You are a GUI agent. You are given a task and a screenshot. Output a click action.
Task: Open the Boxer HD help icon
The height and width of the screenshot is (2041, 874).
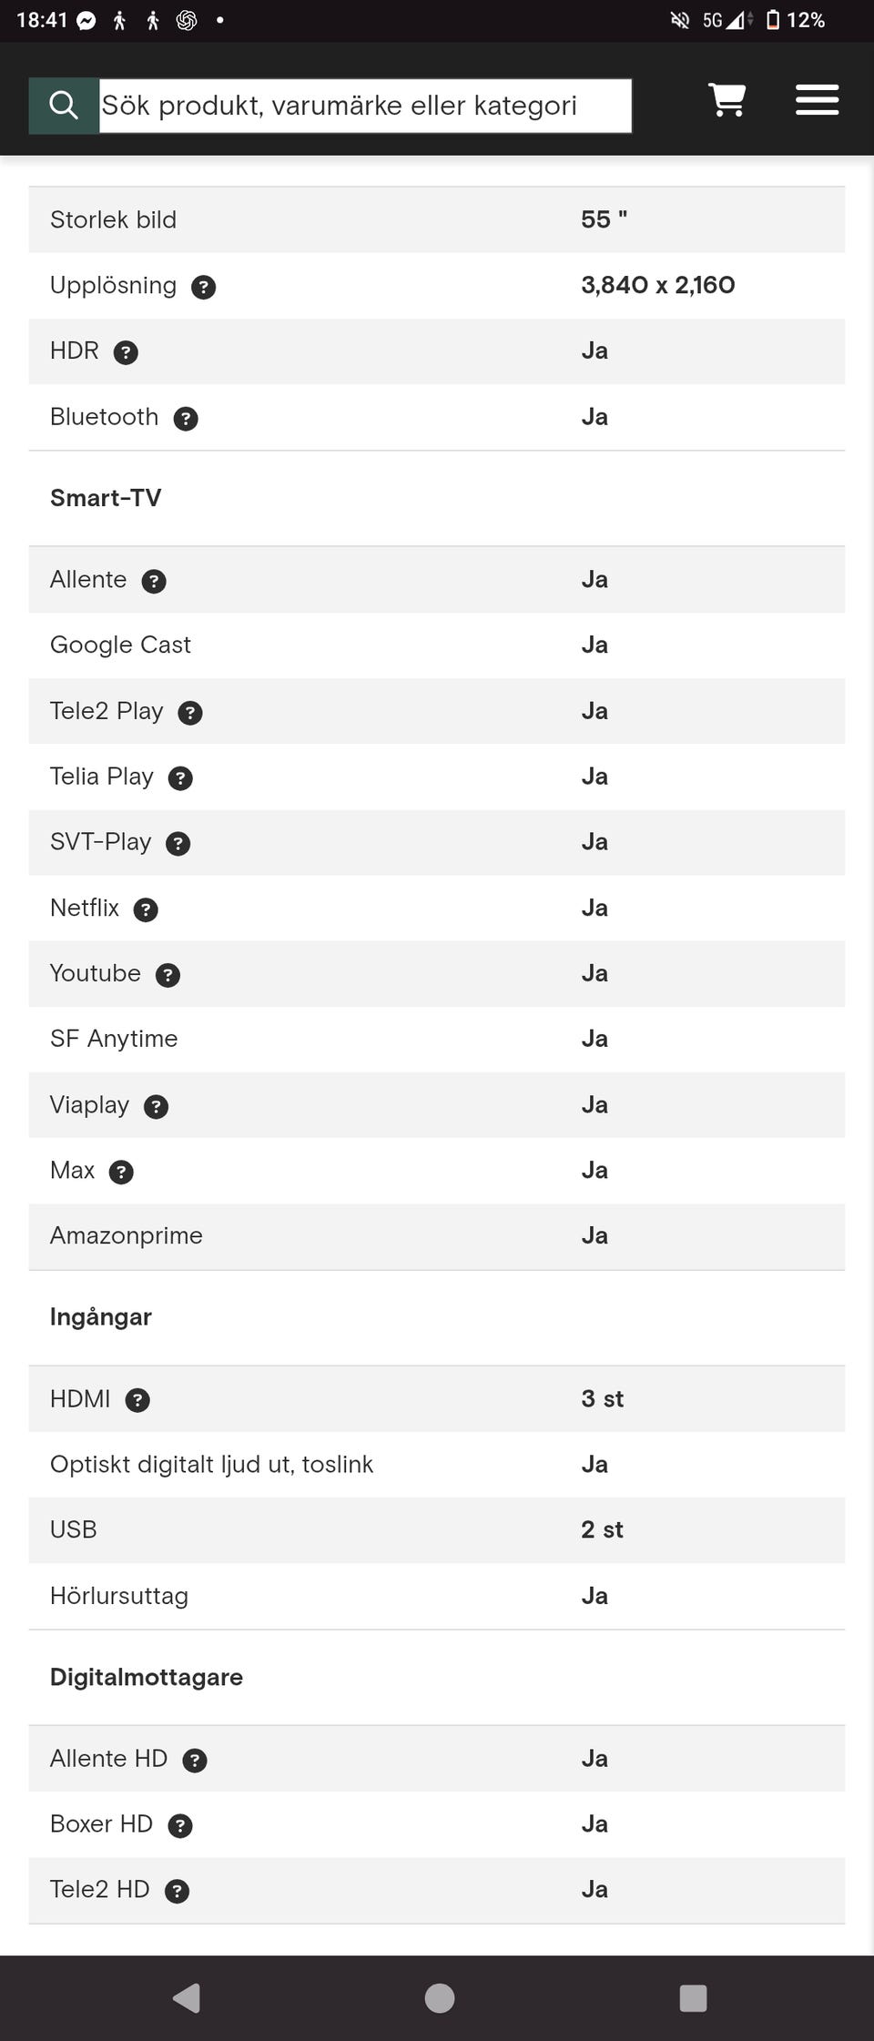tap(180, 1826)
